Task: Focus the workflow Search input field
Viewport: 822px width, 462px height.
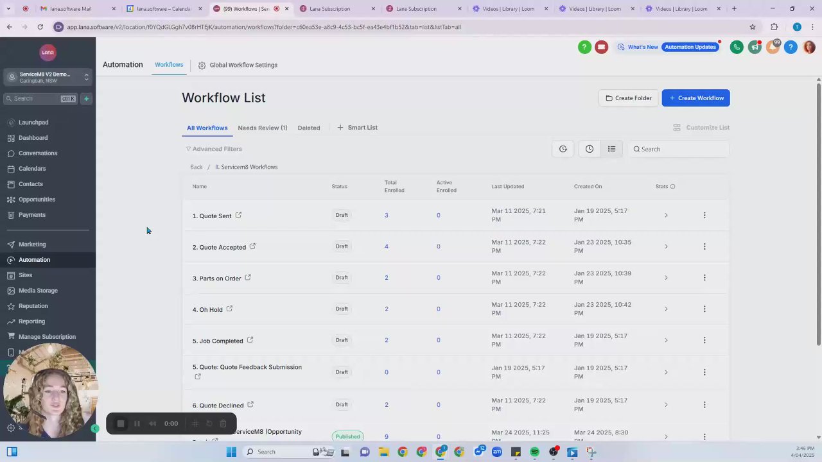Action: (679, 149)
